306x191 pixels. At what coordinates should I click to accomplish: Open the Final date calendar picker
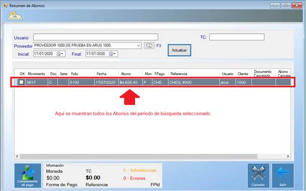[x=112, y=54]
